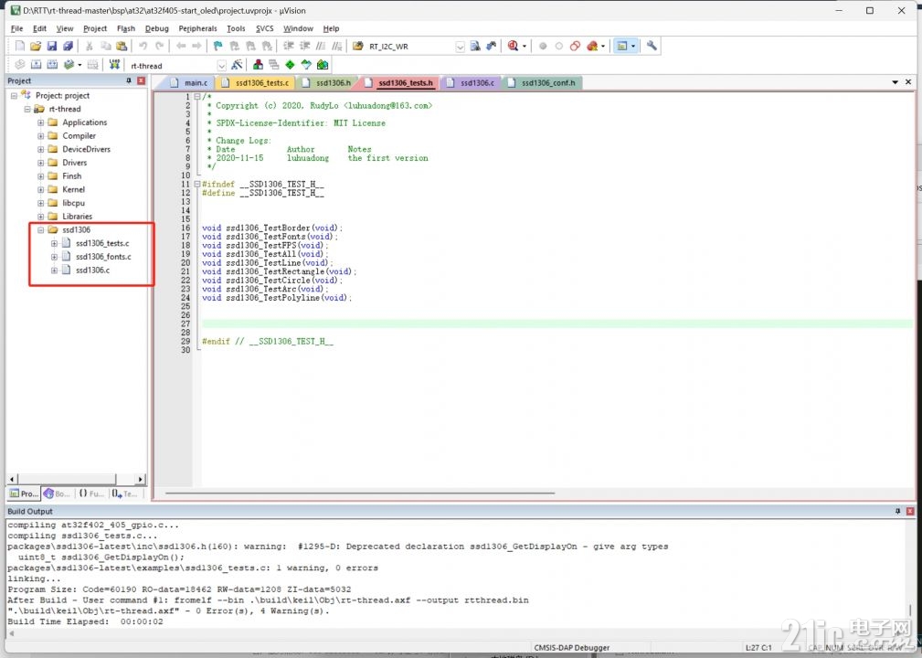This screenshot has width=922, height=658.
Task: Switch to the ssd1306.h tab
Action: coord(327,83)
